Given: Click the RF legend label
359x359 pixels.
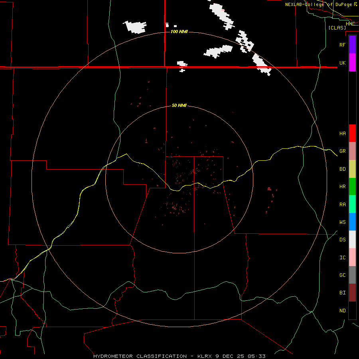Looking at the screenshot, I should coord(343,45).
